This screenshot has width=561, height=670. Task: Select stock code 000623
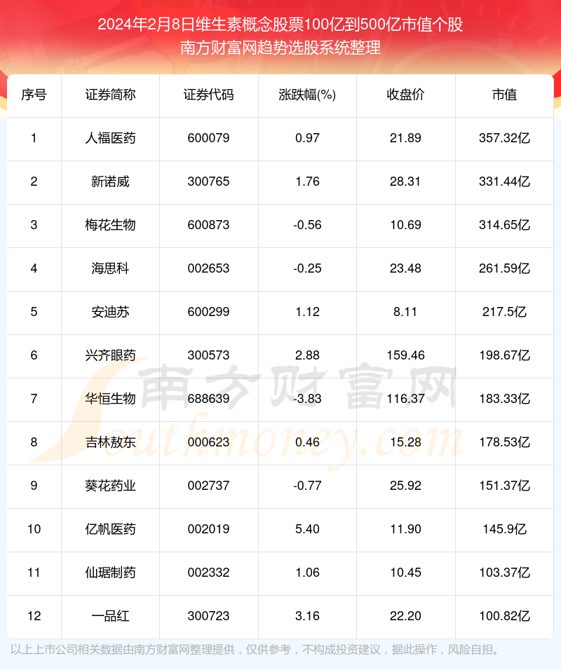coord(209,443)
